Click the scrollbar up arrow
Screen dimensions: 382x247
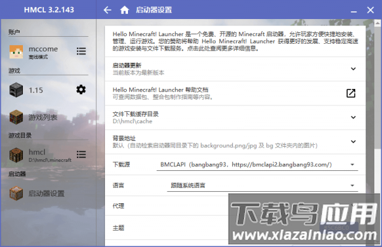coord(378,23)
